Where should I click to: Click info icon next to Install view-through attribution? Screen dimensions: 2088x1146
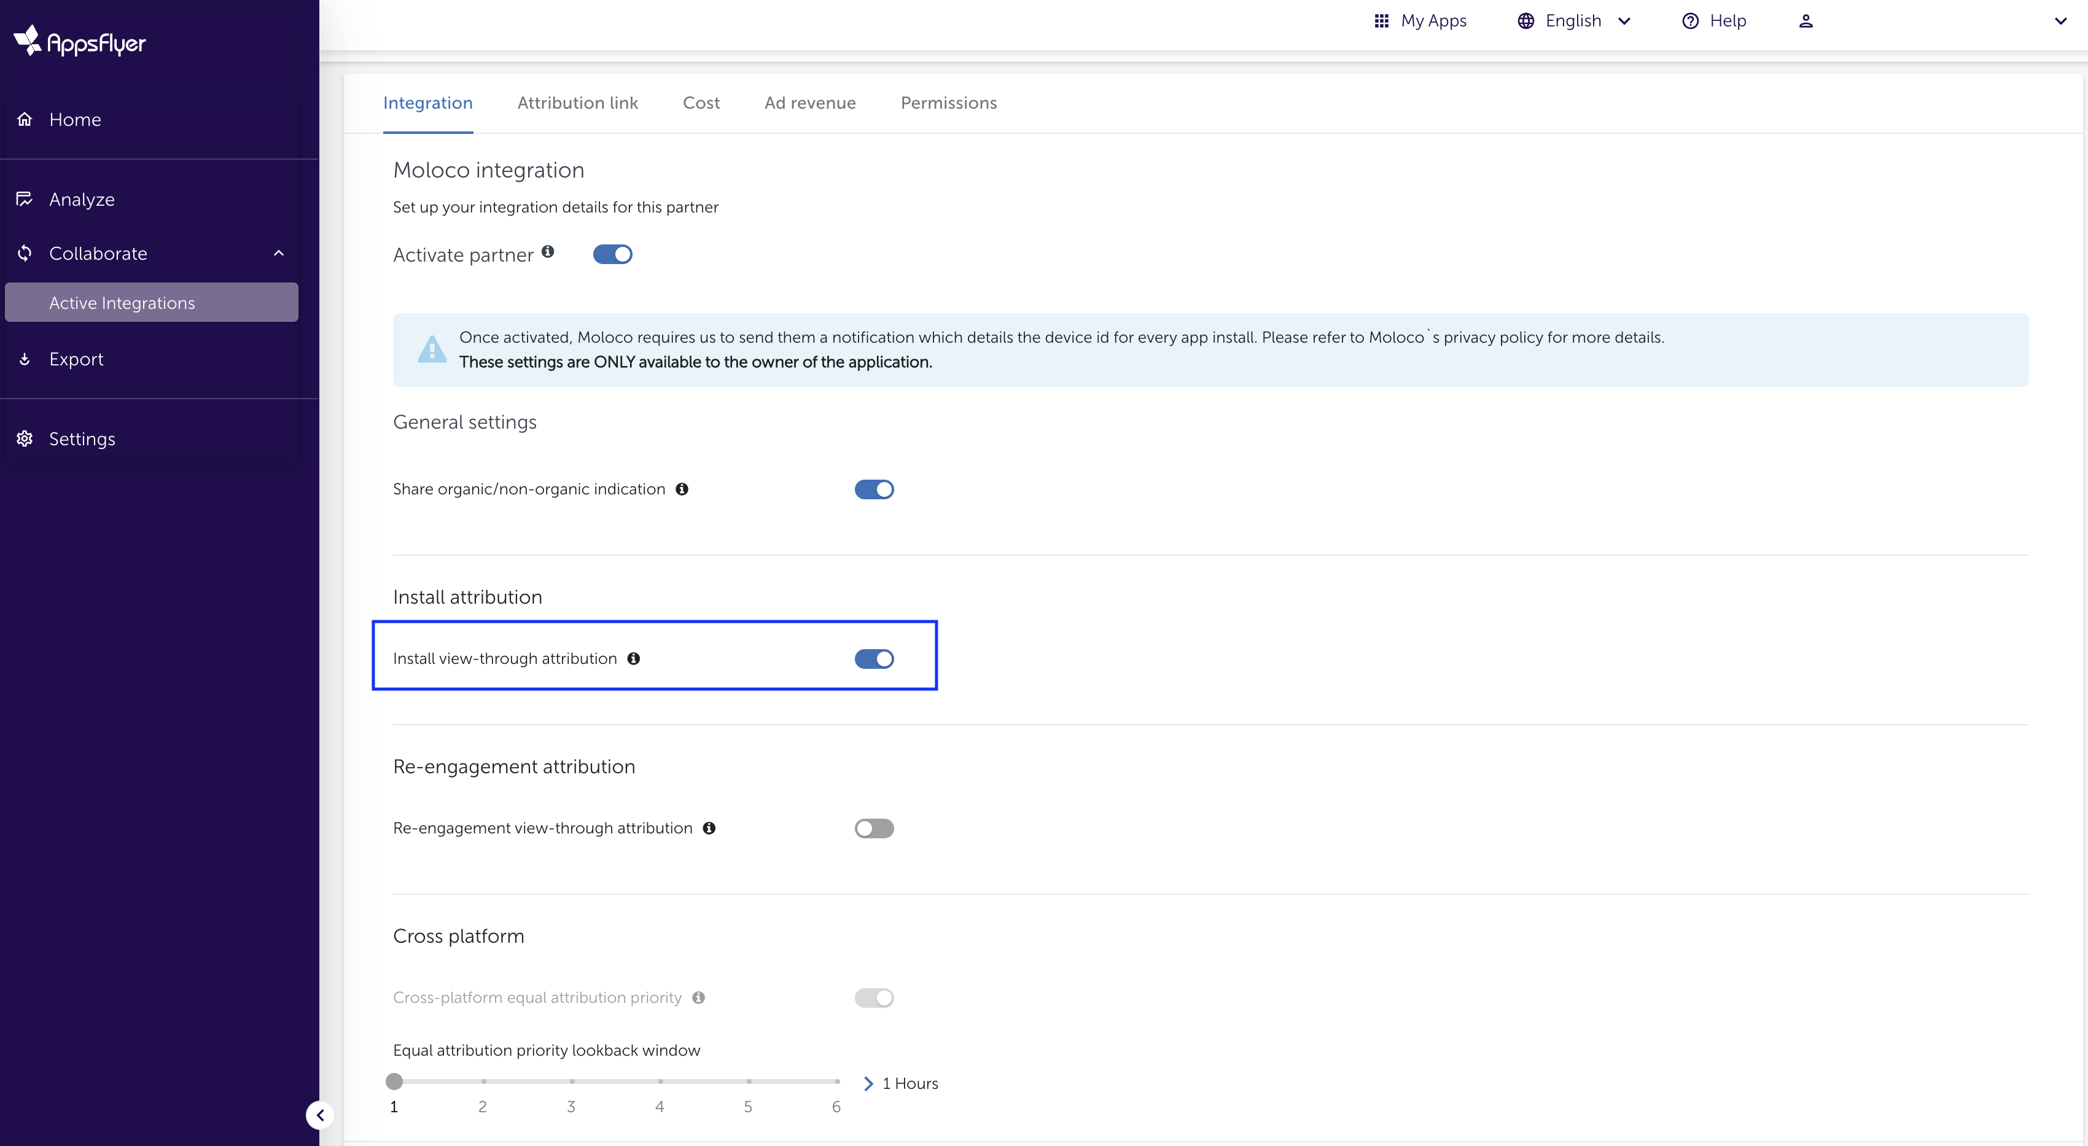(634, 659)
